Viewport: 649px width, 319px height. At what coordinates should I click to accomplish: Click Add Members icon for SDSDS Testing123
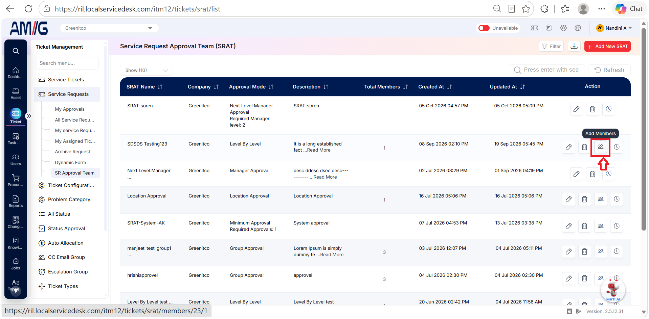[x=600, y=147]
